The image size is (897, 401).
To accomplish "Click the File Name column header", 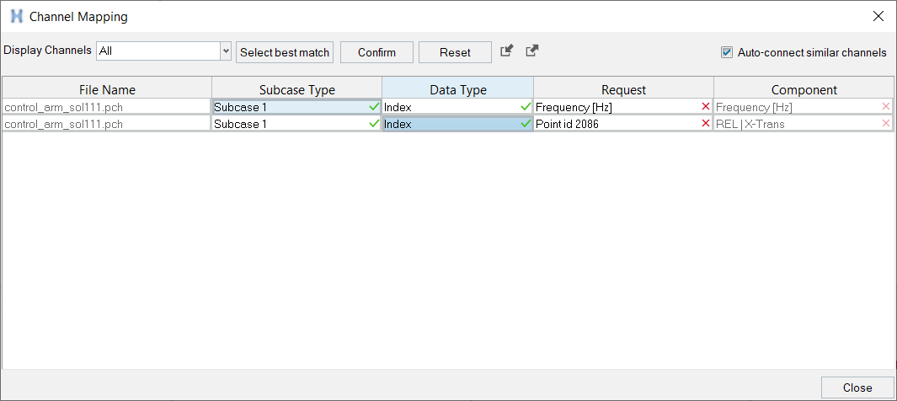I will point(107,90).
